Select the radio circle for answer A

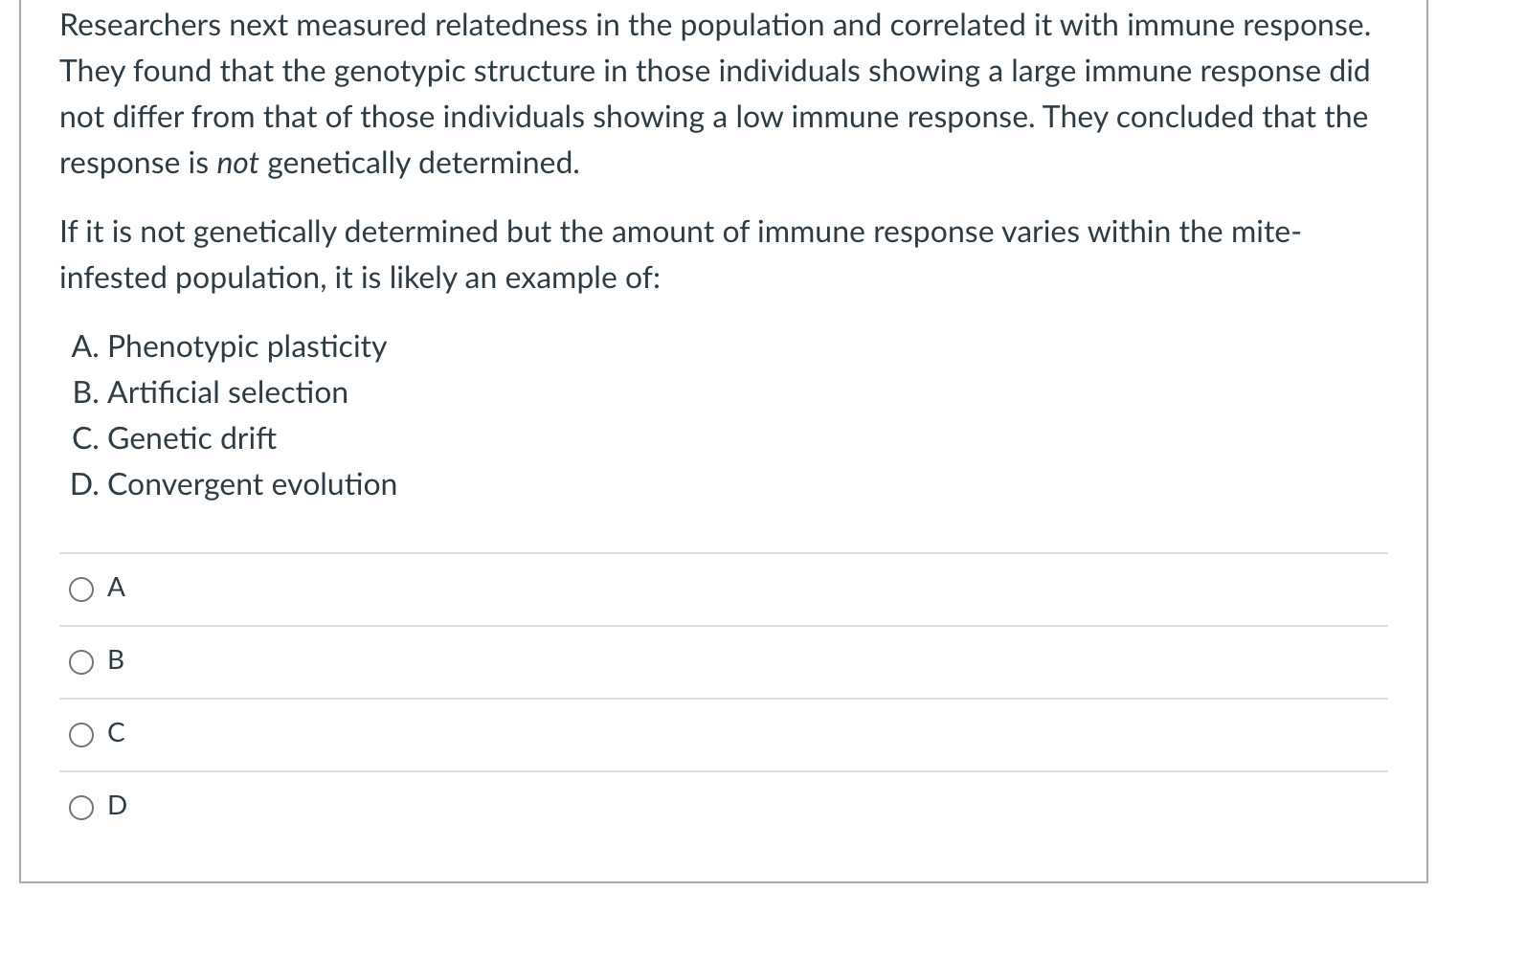(81, 590)
